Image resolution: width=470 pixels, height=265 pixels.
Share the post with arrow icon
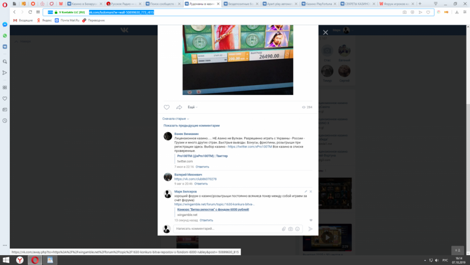point(179,107)
